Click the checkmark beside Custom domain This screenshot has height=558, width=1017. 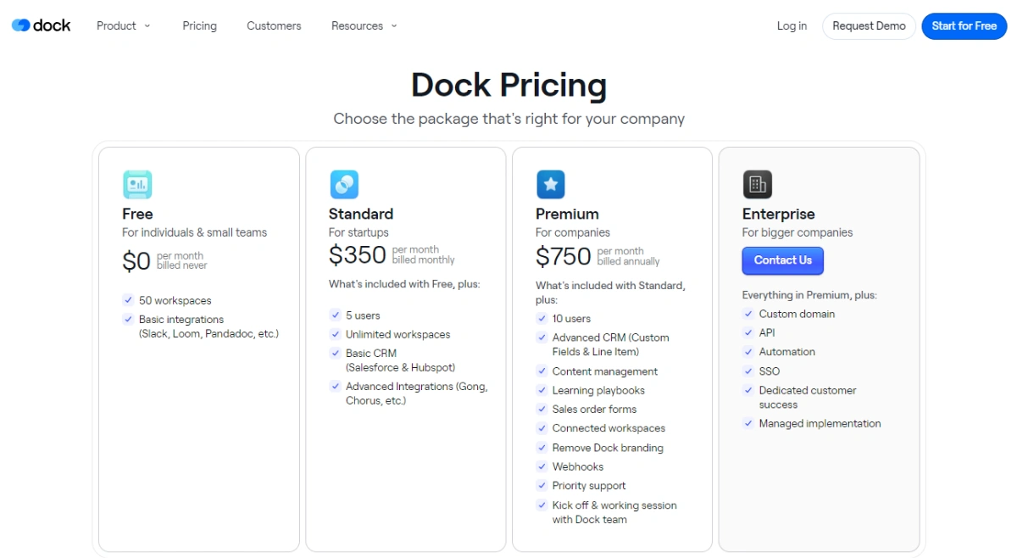[x=748, y=314]
